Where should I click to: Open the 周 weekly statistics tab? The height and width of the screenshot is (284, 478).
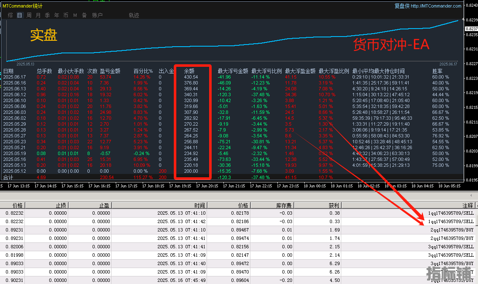click(x=29, y=15)
